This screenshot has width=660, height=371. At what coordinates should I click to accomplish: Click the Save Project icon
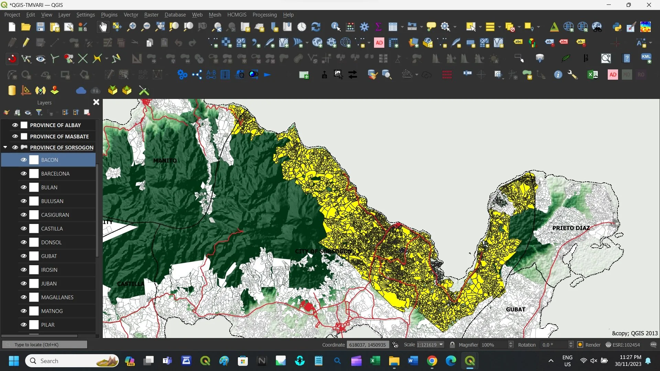pyautogui.click(x=41, y=27)
